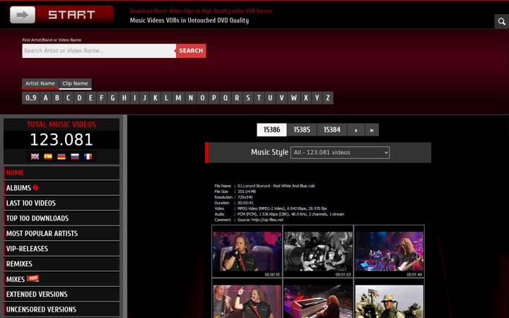Switch to English flag language

coord(35,156)
